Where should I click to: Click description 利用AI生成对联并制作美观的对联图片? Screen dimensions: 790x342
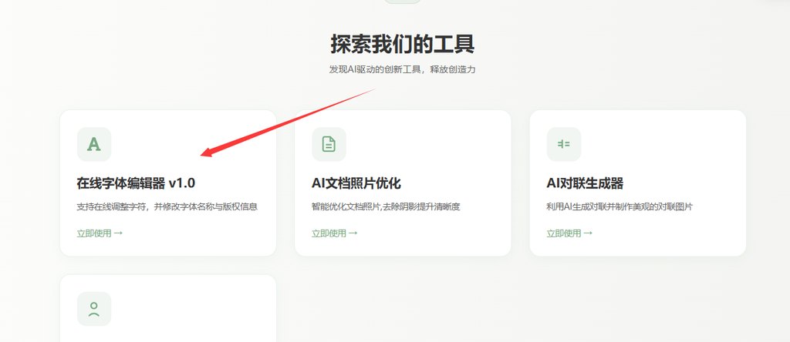[x=620, y=206]
